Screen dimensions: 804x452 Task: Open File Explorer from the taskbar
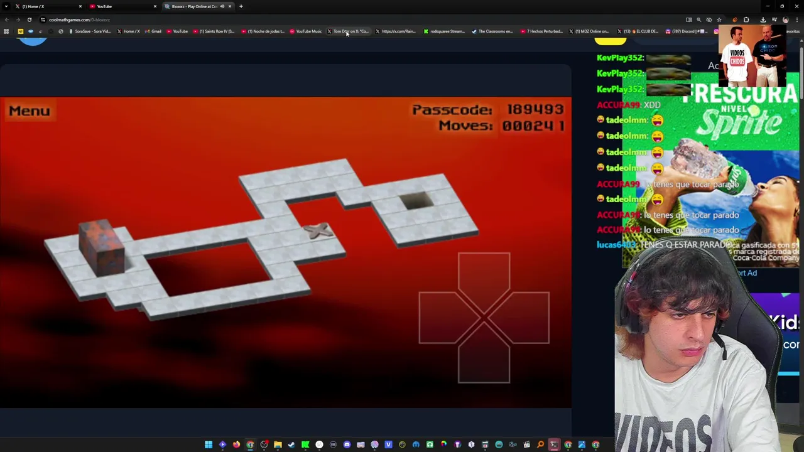point(278,444)
